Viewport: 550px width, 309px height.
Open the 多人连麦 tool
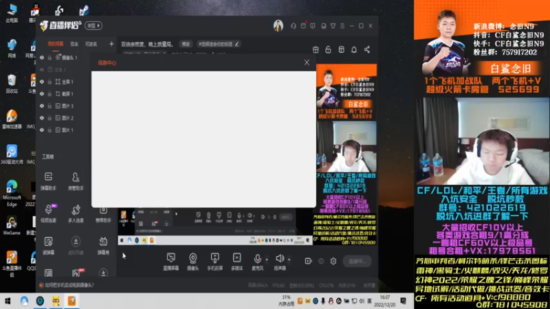click(76, 213)
